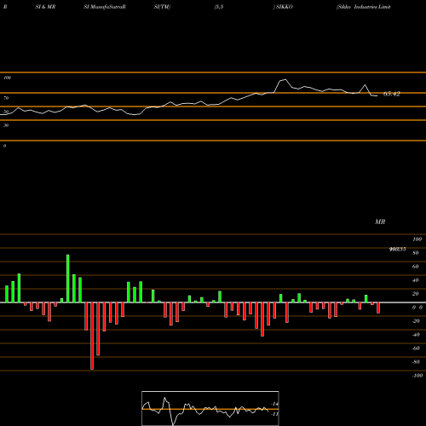Click the '-20' label on MR right axis
This screenshot has height=426, width=426.
pyautogui.click(x=416, y=321)
